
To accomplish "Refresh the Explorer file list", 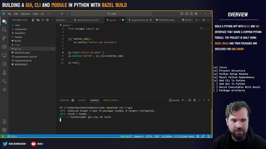I will (42, 20).
